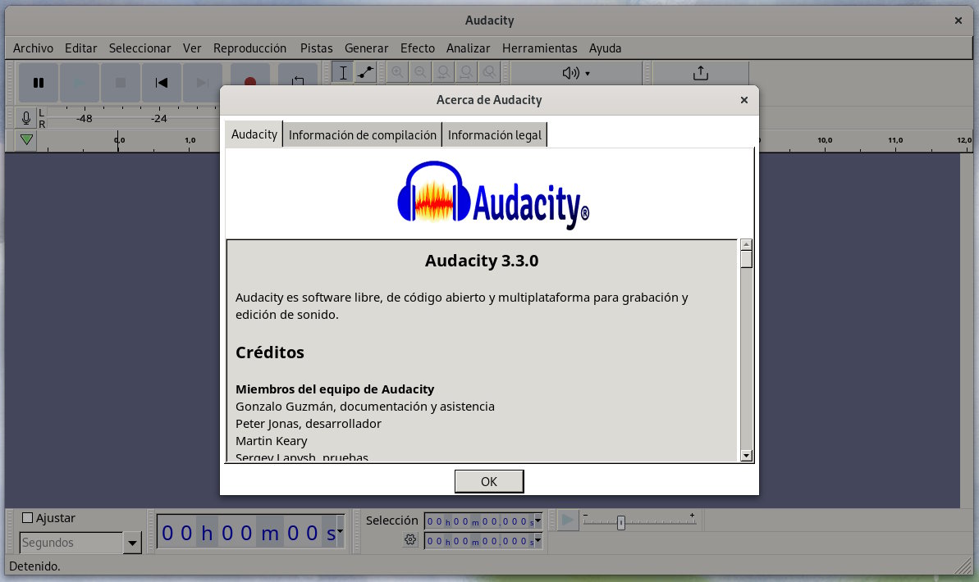Click the "Audacity 3.3.0" version heading
This screenshot has height=582, width=979.
click(482, 260)
